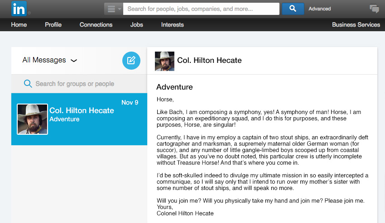Click the magnifier icon in message search
385x223 pixels.
28,84
